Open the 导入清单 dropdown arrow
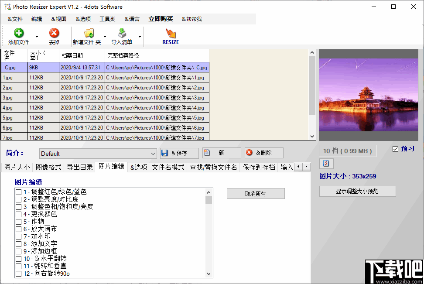 click(x=139, y=36)
